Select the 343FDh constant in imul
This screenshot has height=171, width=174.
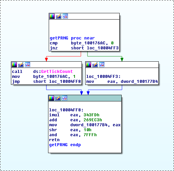click(91, 115)
